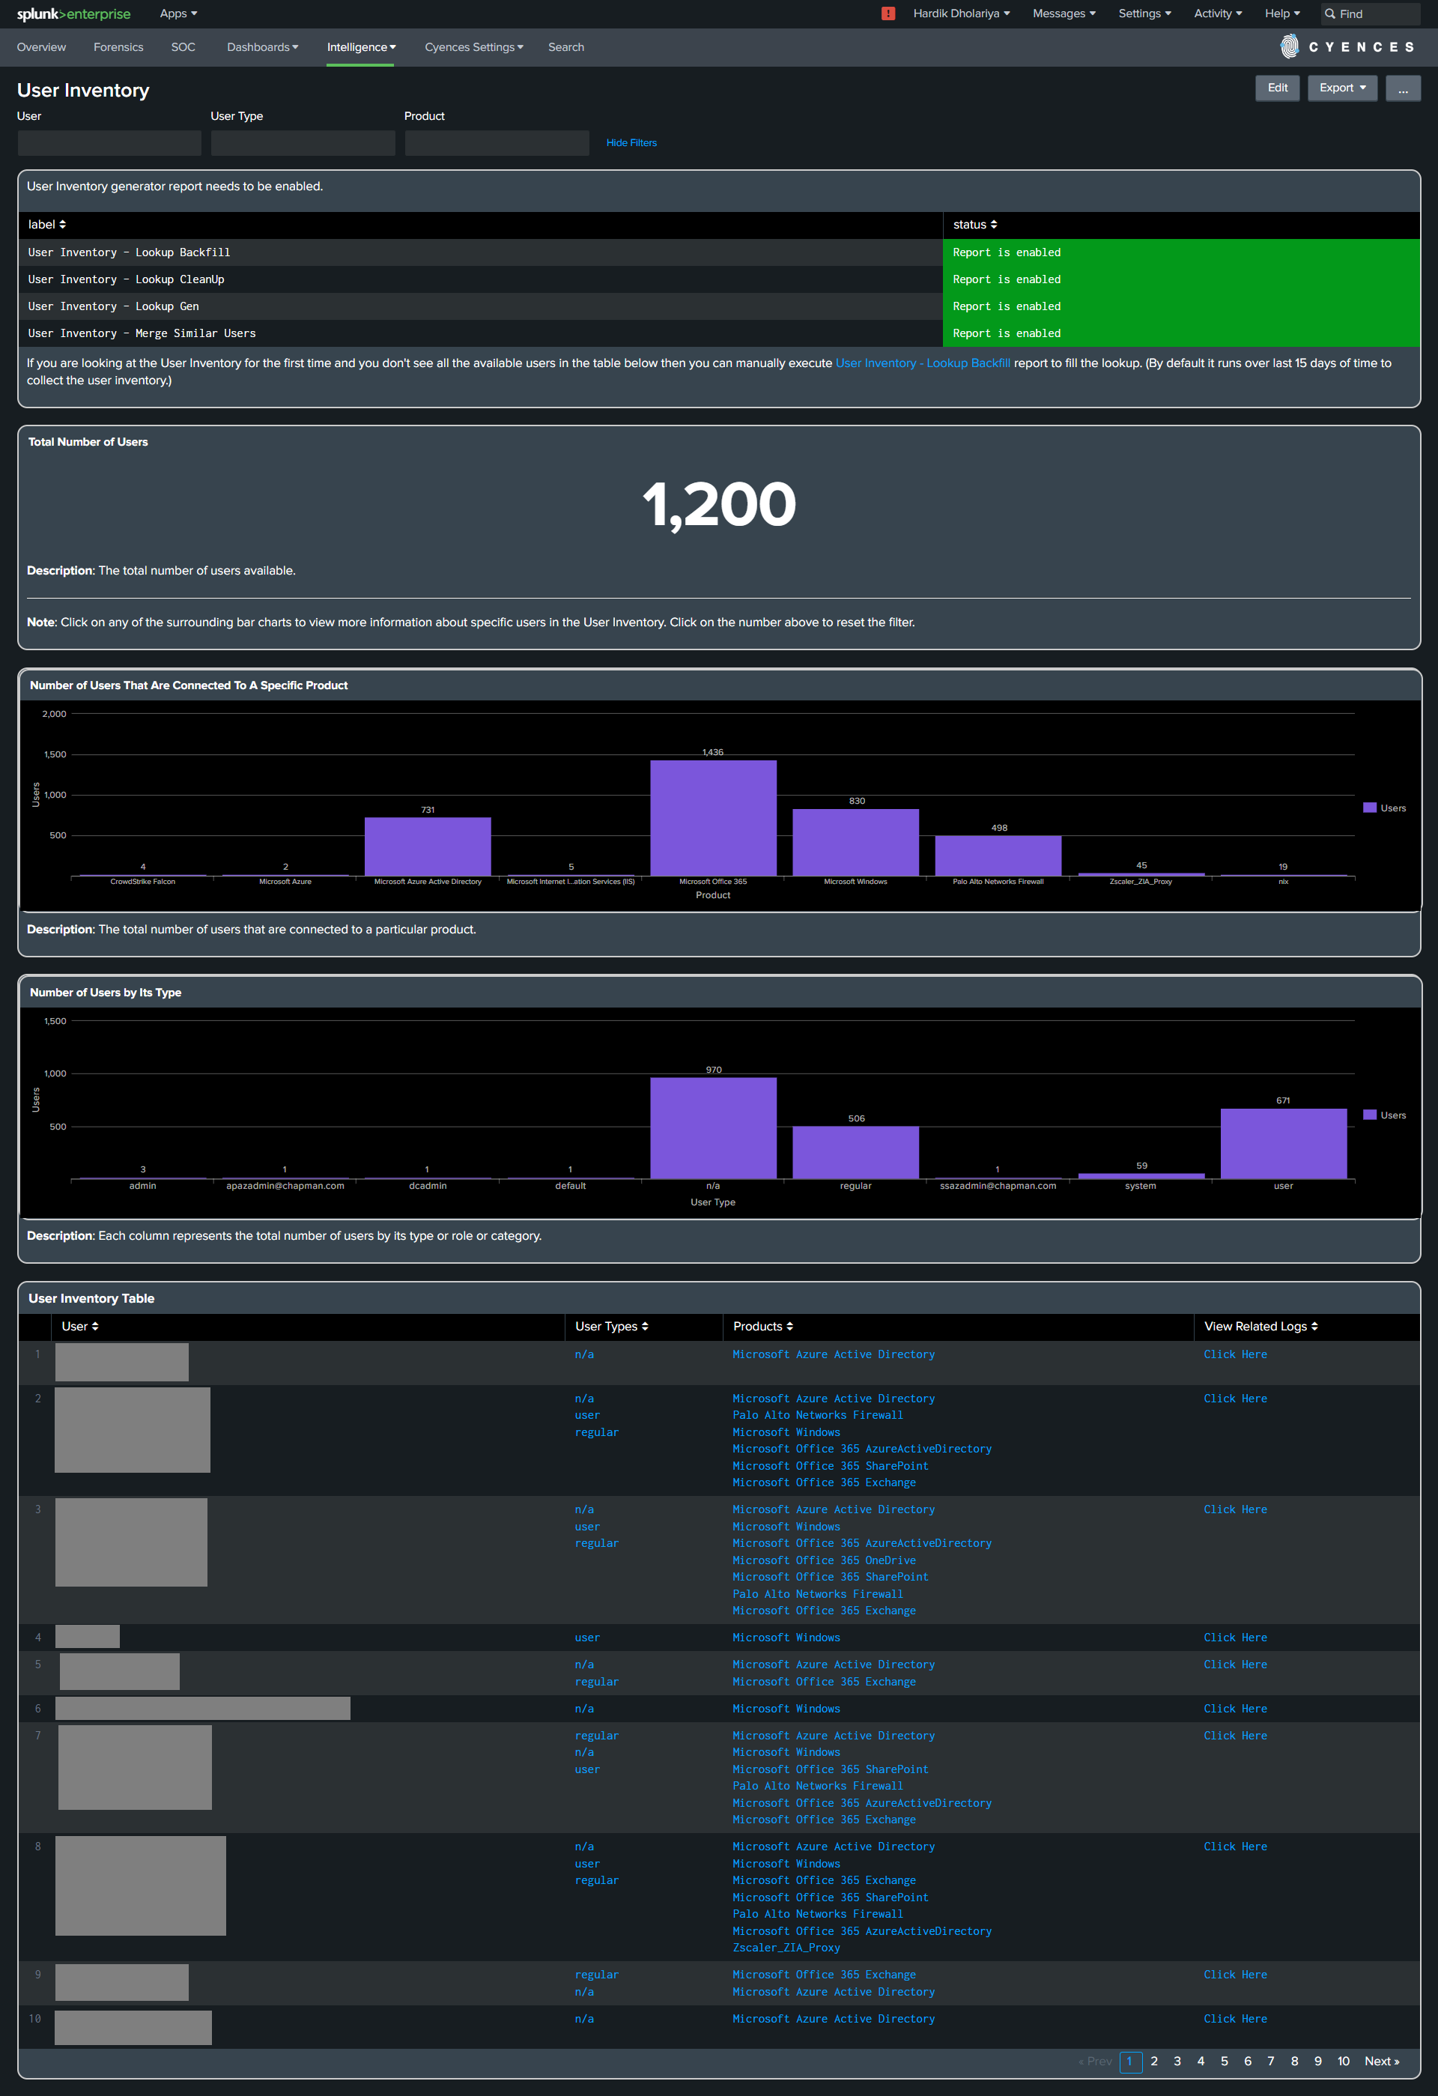Click Microsoft Office 365 OneDrive in row 3

824,1560
